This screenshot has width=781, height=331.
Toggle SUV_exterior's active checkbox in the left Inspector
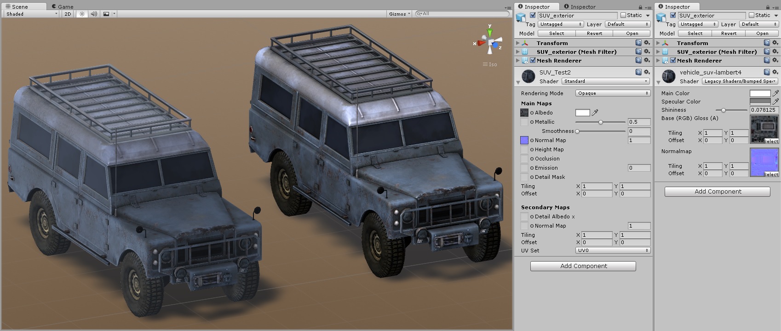(x=533, y=15)
